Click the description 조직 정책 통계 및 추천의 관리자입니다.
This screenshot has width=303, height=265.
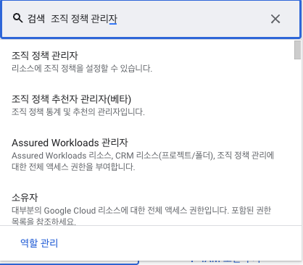[x=78, y=112]
